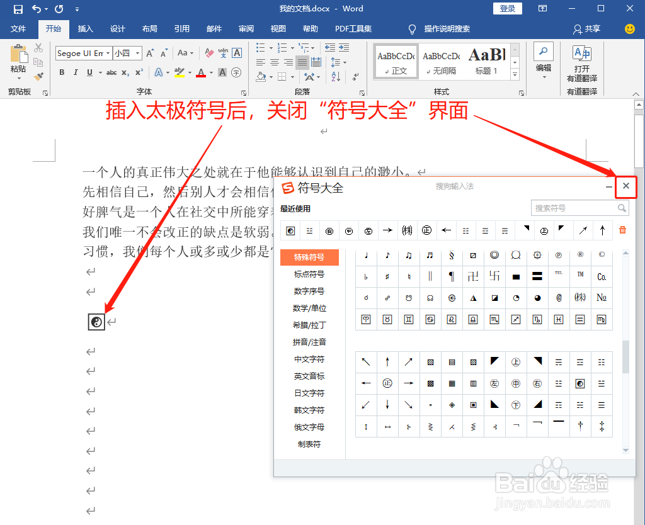645x525 pixels.
Task: Click the Character Border A icon
Action: point(237,53)
